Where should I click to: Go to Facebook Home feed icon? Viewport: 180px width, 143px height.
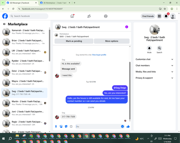(x=72, y=16)
